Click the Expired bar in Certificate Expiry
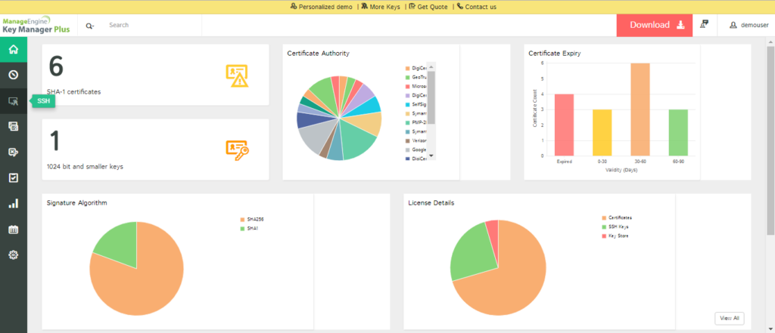 click(x=564, y=125)
